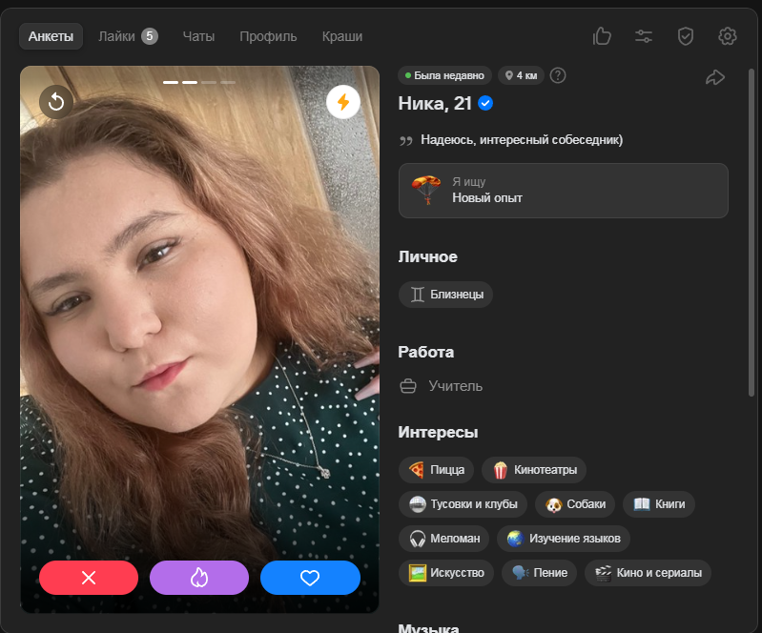
Task: Click the Личное section heading
Action: (427, 256)
